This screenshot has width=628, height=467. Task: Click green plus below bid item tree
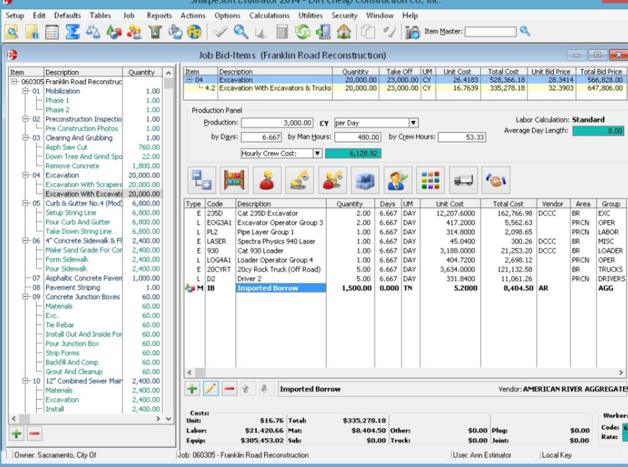tap(16, 433)
